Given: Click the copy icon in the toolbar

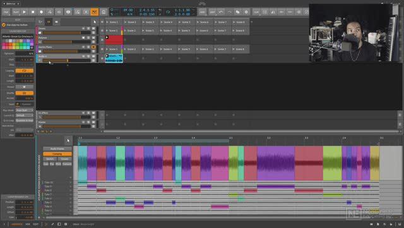Looking at the screenshot, I should 237,12.
